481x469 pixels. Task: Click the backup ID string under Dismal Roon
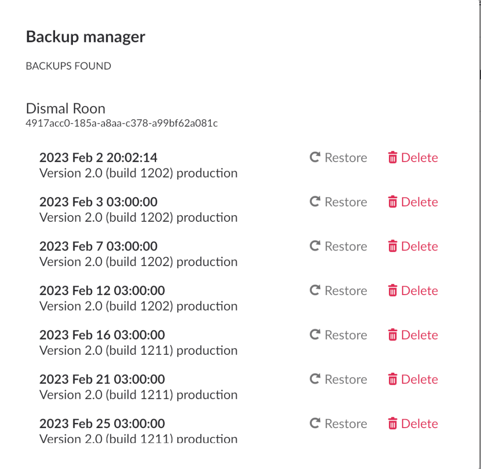121,124
